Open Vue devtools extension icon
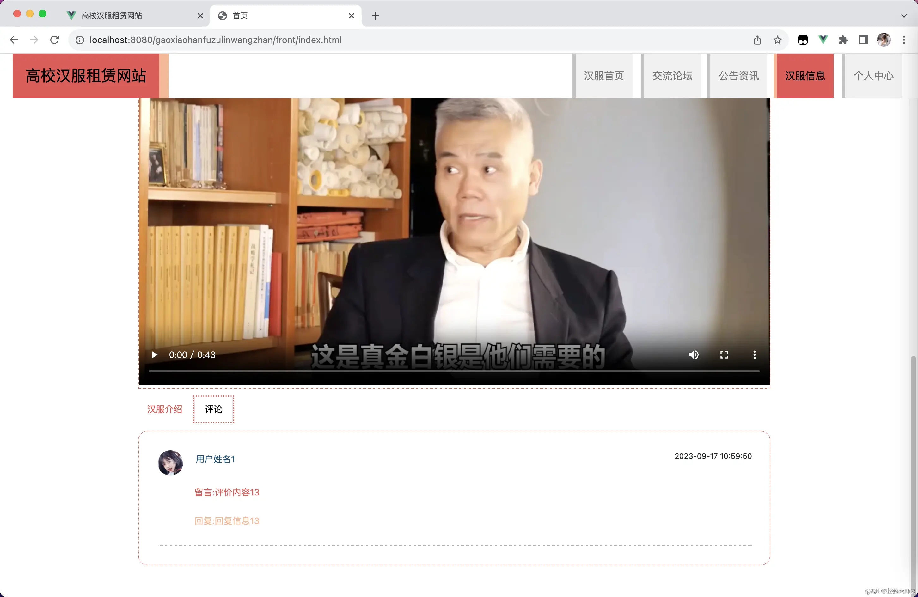The height and width of the screenshot is (597, 918). pyautogui.click(x=823, y=40)
